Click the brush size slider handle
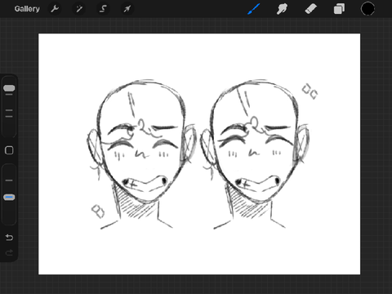Screen dimensions: 392x294 pyautogui.click(x=9, y=88)
